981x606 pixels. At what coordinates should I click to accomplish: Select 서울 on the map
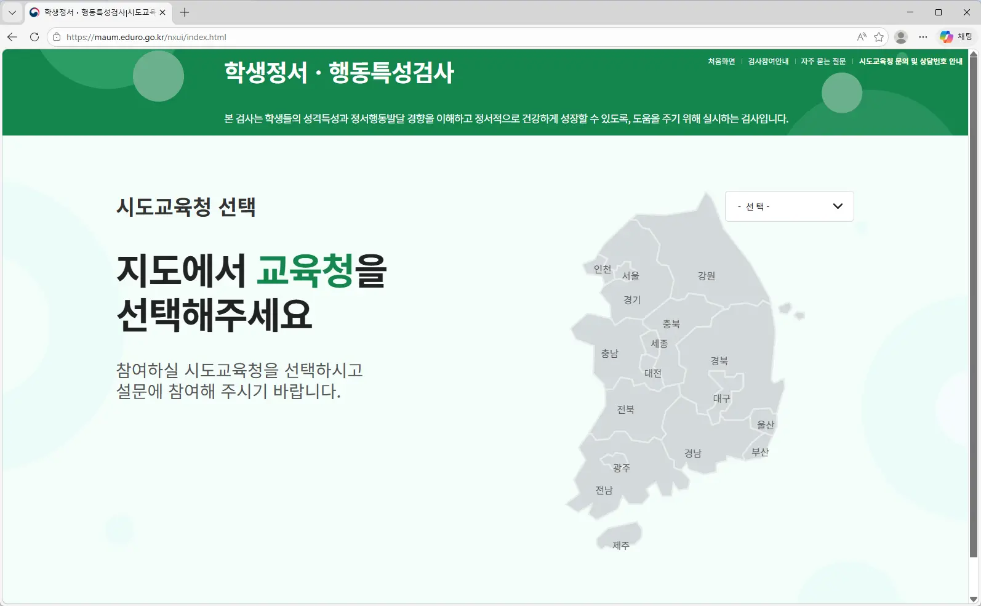631,276
